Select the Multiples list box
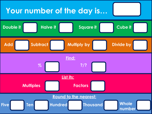Viewport: 152px width, 114px height. pos(52,86)
